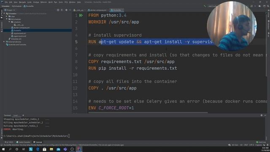270x152 pixels.
Task: Open the Event Log tool button
Action: (x=261, y=142)
